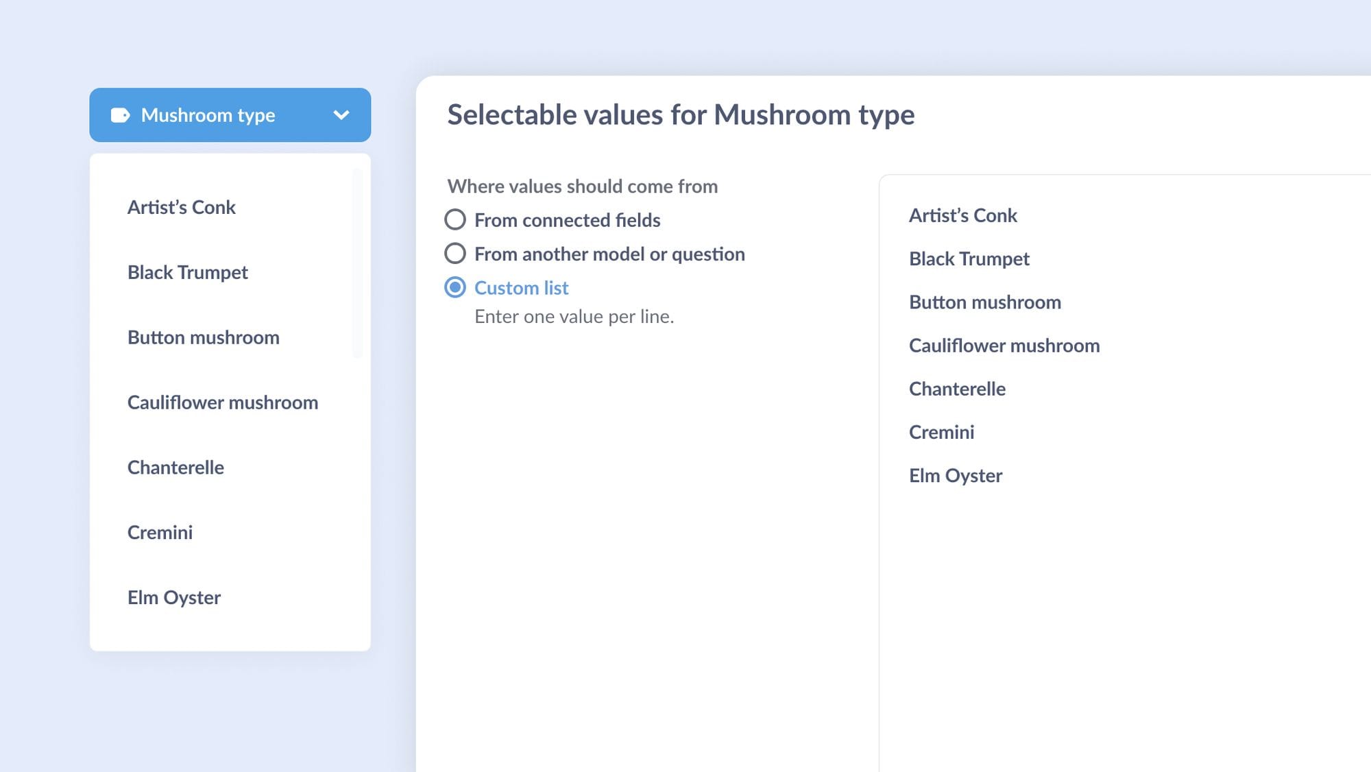The image size is (1371, 772).
Task: Expand the Mushroom type dropdown chevron
Action: (x=342, y=115)
